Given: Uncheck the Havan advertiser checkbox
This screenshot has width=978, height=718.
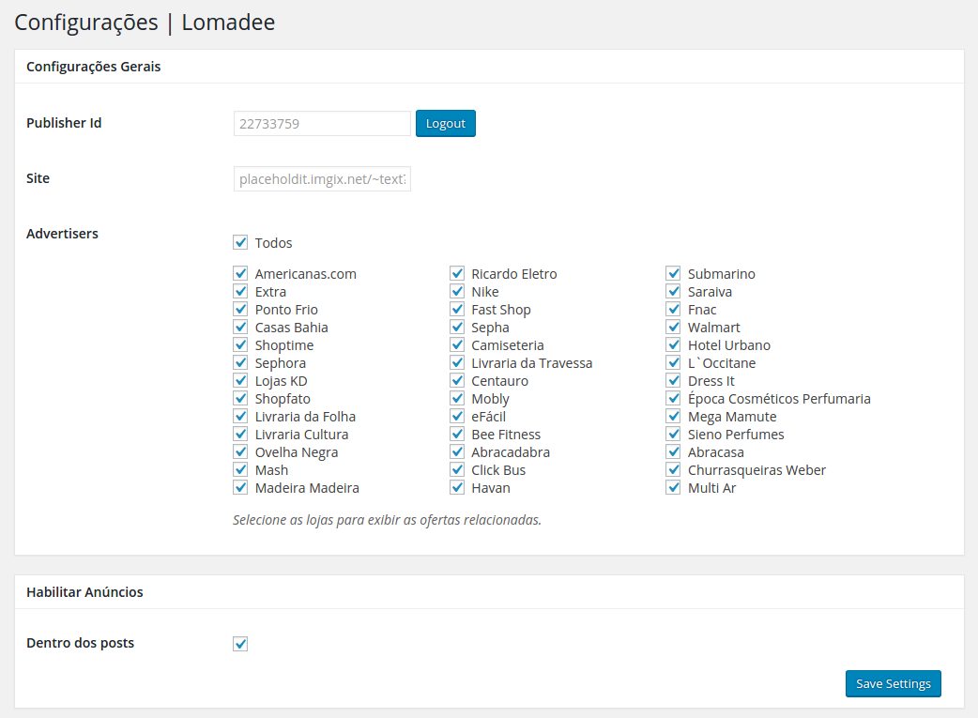Looking at the screenshot, I should point(457,488).
